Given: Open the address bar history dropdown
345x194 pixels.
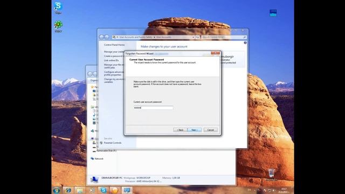Looking at the screenshot, I should 193,37.
